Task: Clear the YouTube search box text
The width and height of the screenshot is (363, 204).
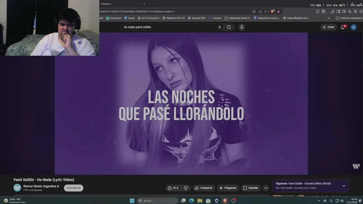Action: point(220,27)
